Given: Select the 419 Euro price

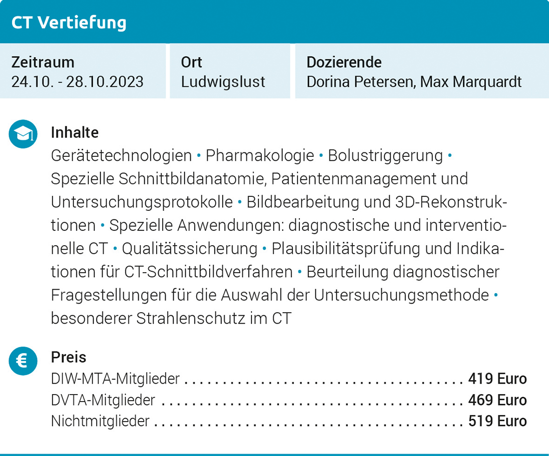Looking at the screenshot, I should point(497,379).
